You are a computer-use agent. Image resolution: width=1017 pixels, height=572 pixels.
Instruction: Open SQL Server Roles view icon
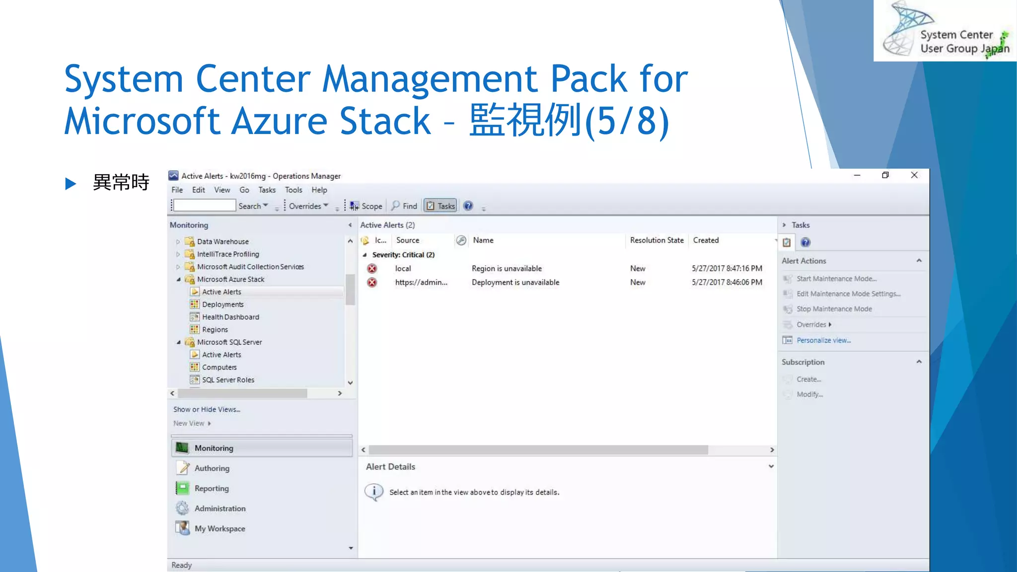194,380
